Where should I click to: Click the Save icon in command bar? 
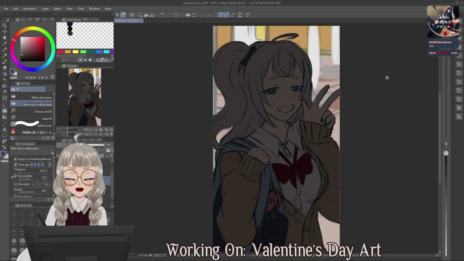pyautogui.click(x=152, y=14)
